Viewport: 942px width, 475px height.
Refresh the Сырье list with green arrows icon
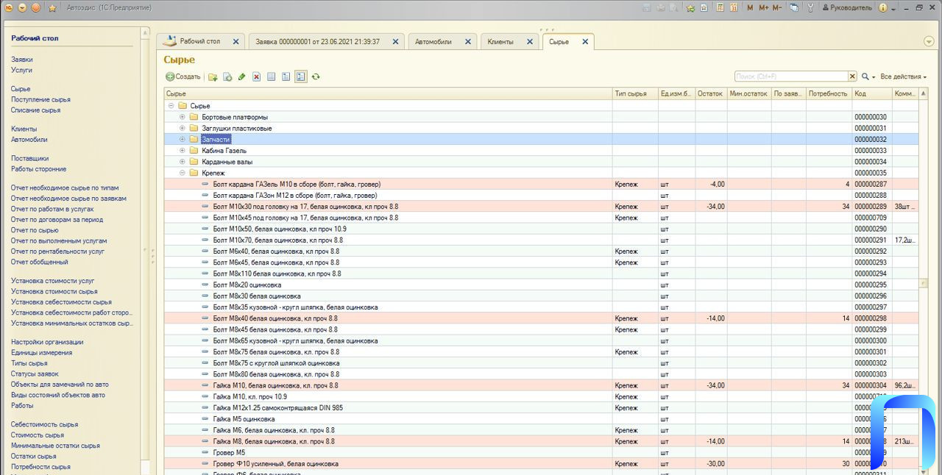(316, 76)
